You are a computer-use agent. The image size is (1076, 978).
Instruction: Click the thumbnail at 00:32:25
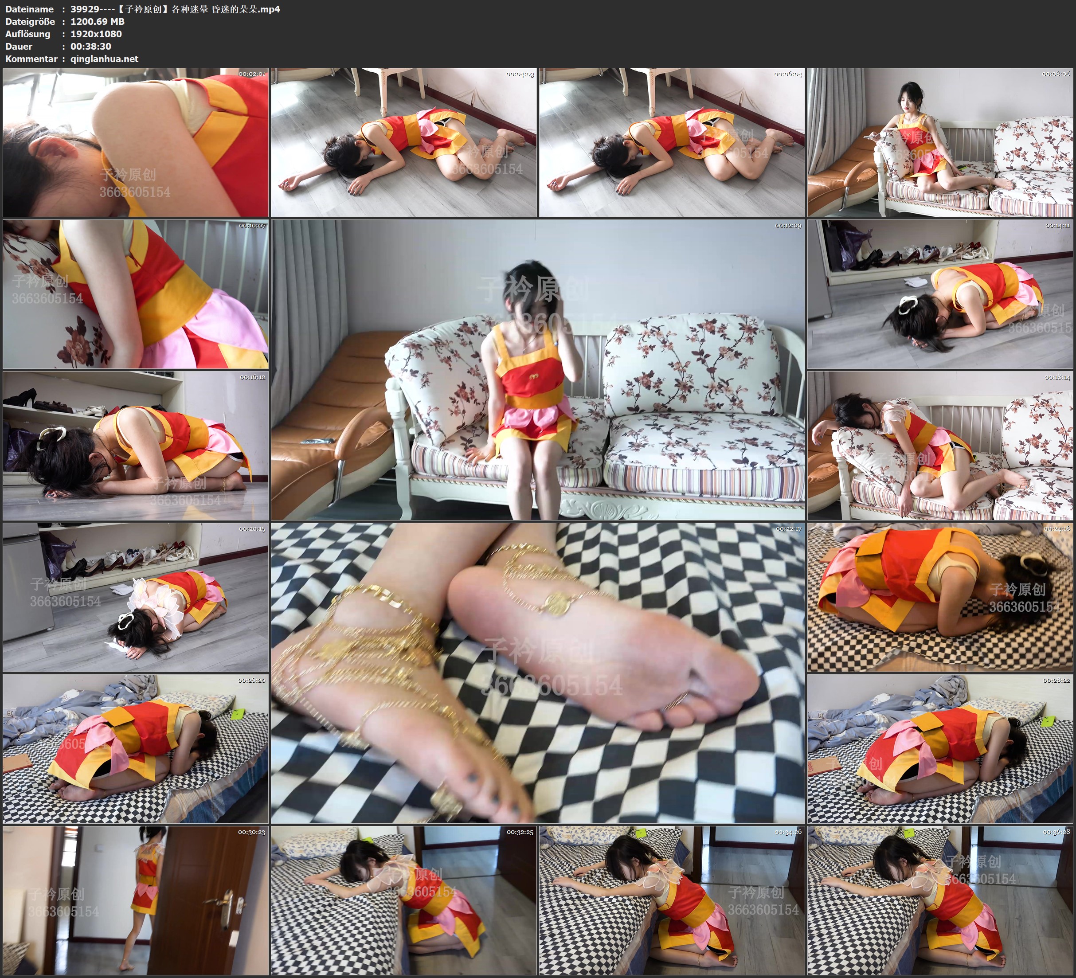(403, 900)
